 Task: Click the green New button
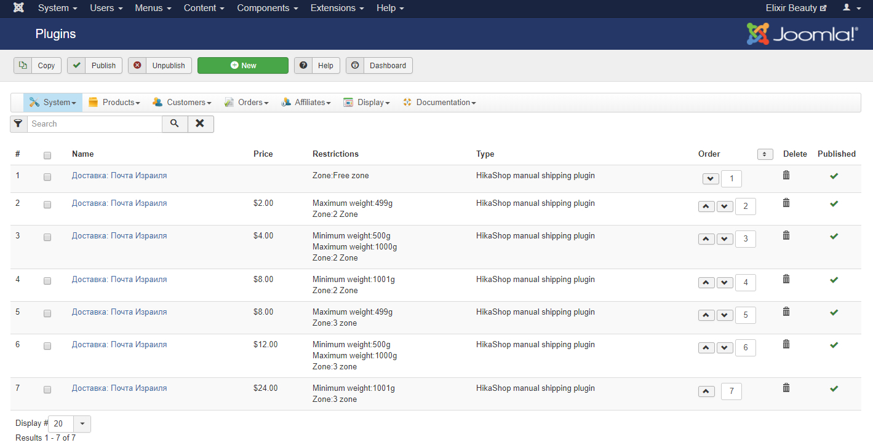[x=242, y=66]
